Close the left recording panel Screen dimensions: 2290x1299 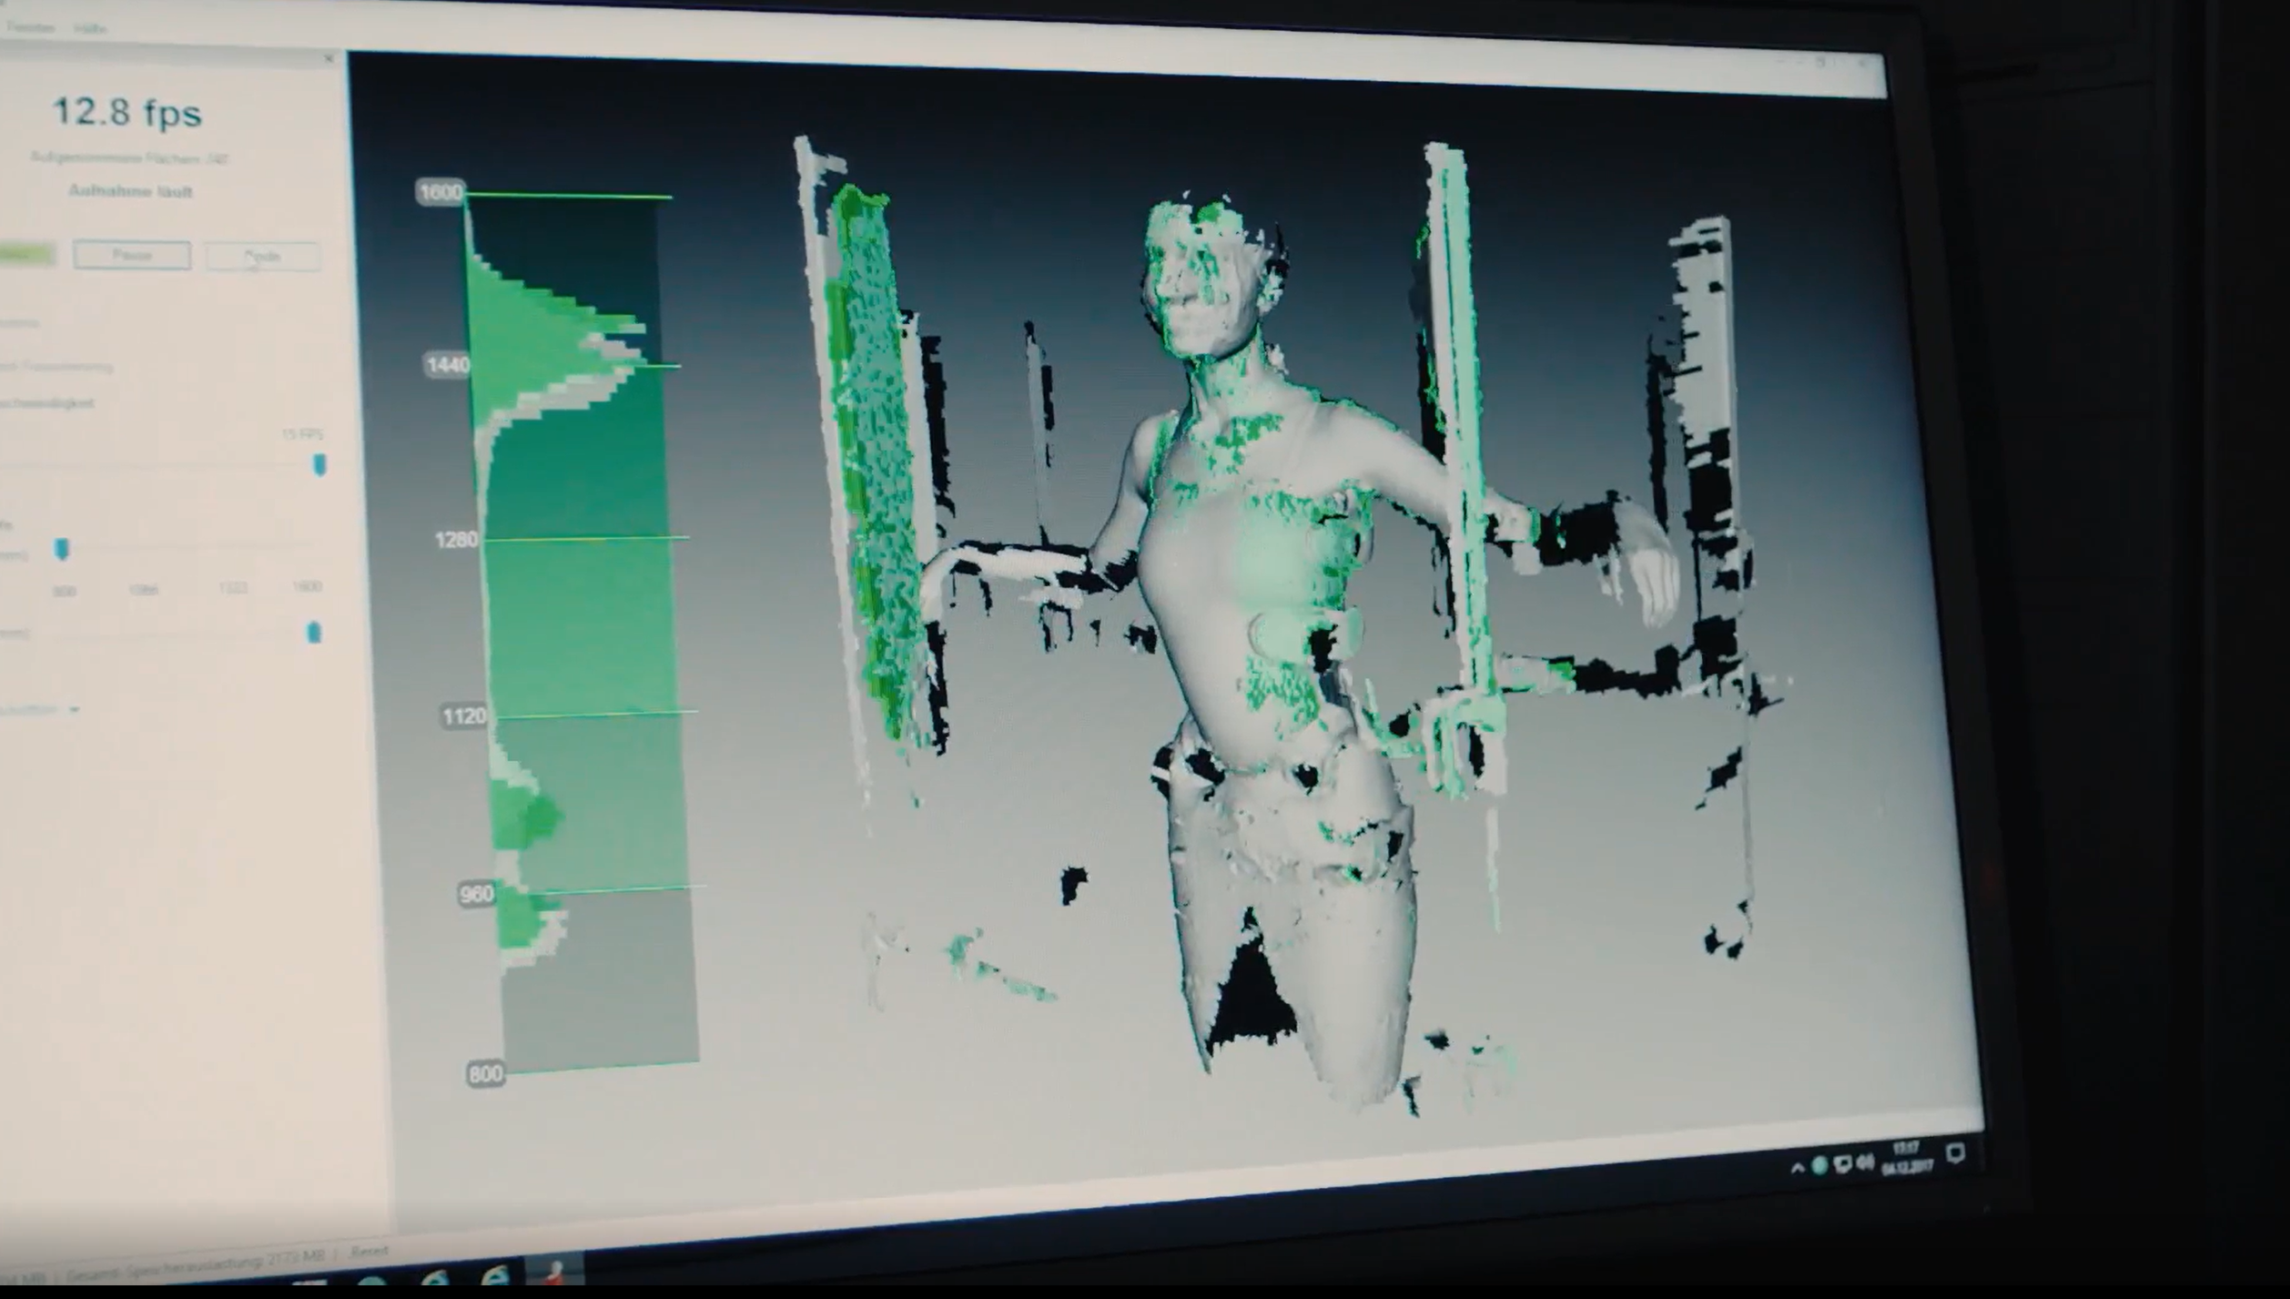pos(329,59)
